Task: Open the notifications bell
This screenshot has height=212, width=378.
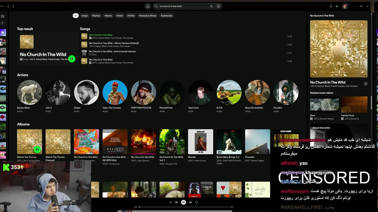Action: coord(331,6)
